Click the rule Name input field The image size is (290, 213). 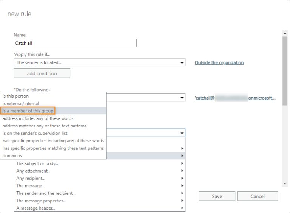point(75,43)
